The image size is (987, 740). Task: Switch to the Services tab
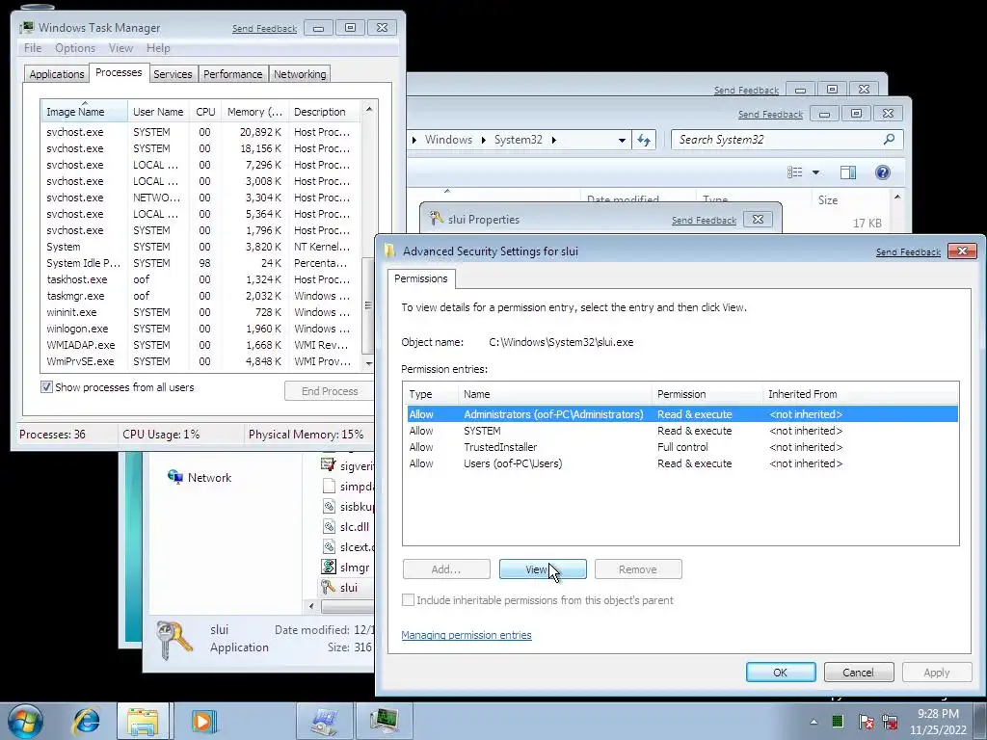(173, 73)
